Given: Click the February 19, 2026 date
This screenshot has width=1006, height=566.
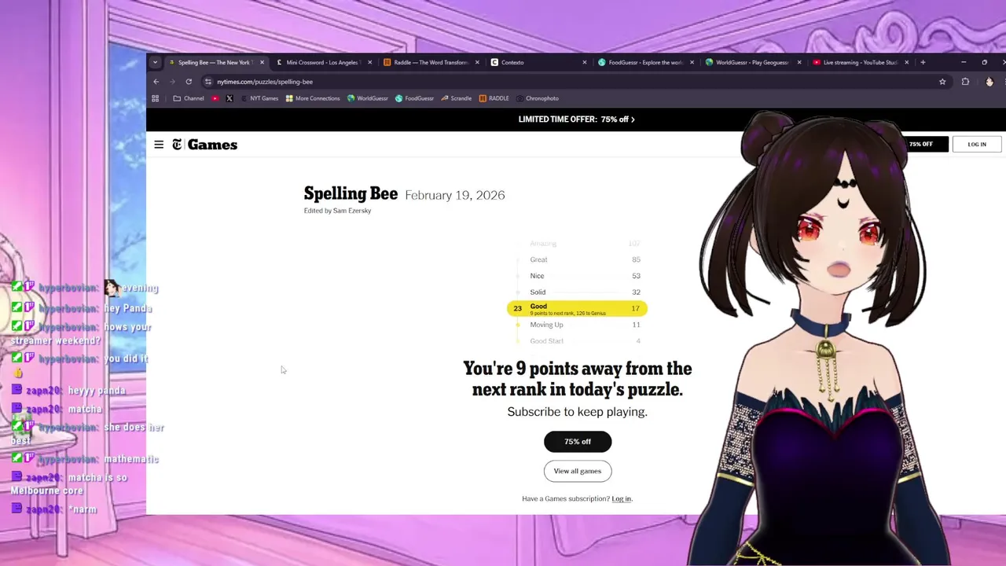Looking at the screenshot, I should [x=455, y=195].
